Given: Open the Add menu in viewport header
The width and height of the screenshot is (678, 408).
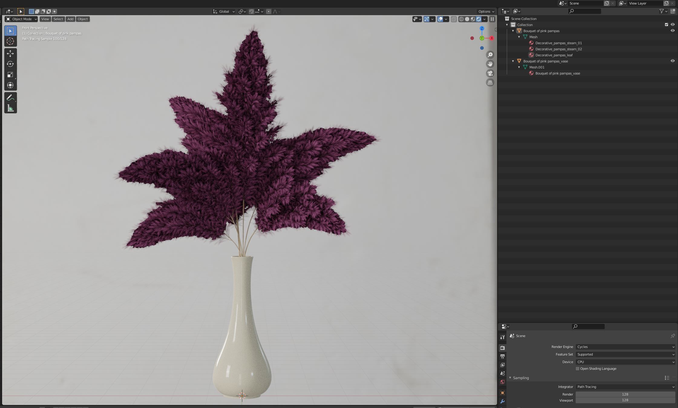Looking at the screenshot, I should pyautogui.click(x=70, y=19).
